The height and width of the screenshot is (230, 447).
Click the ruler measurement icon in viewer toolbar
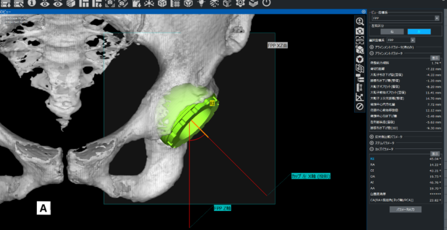click(360, 88)
